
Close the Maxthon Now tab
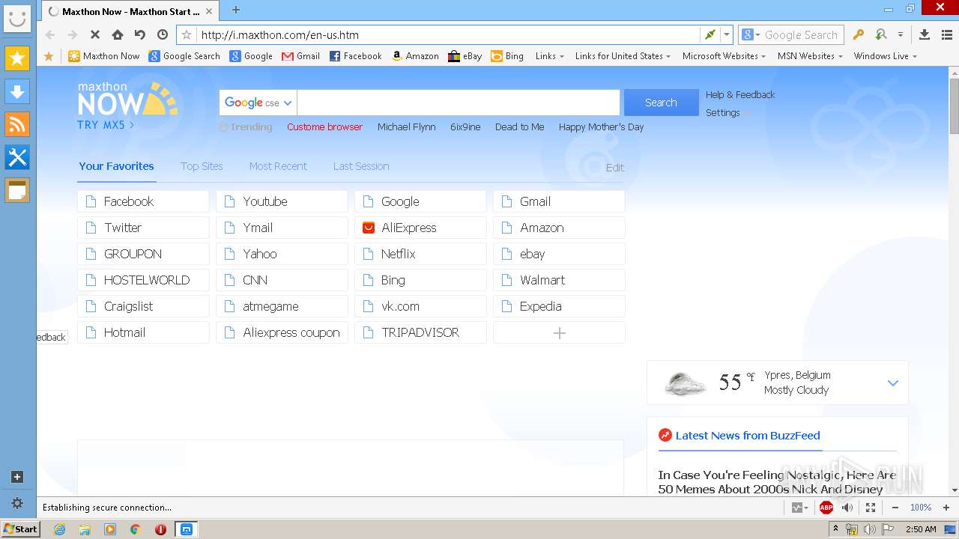(209, 11)
